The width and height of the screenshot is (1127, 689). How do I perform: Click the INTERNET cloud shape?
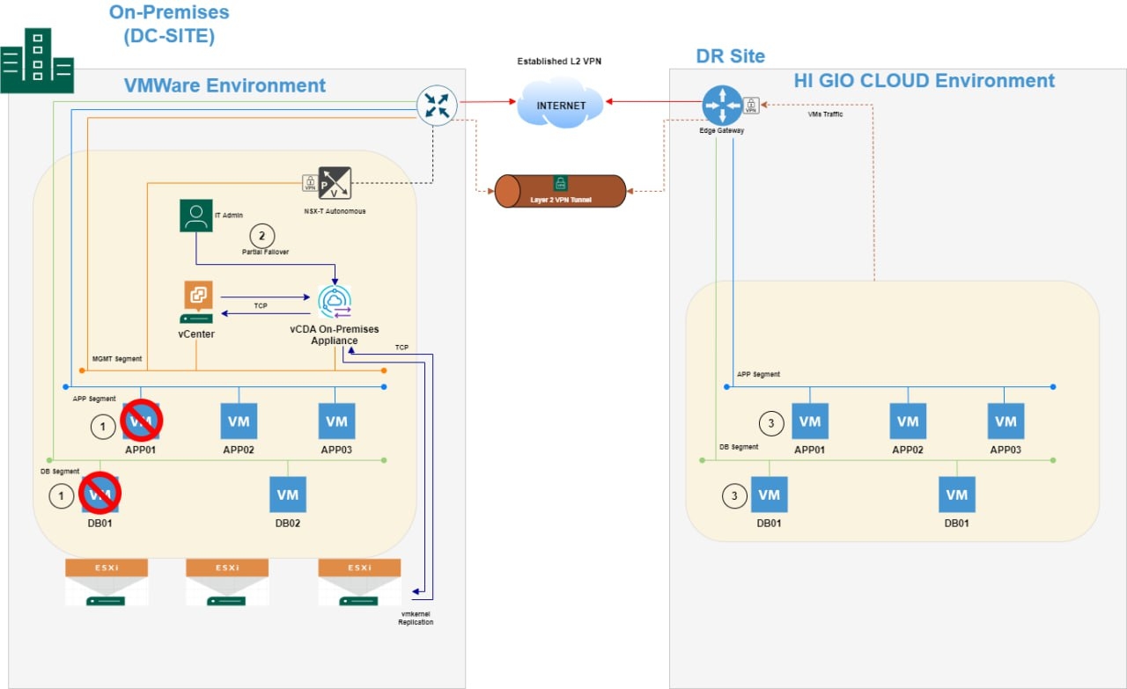tap(561, 105)
